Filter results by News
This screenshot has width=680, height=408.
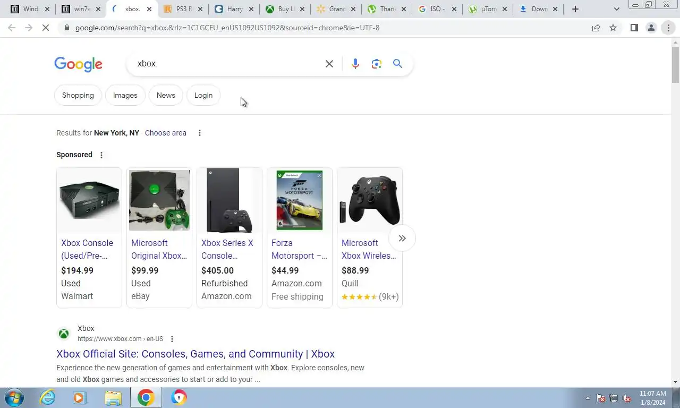pos(166,95)
